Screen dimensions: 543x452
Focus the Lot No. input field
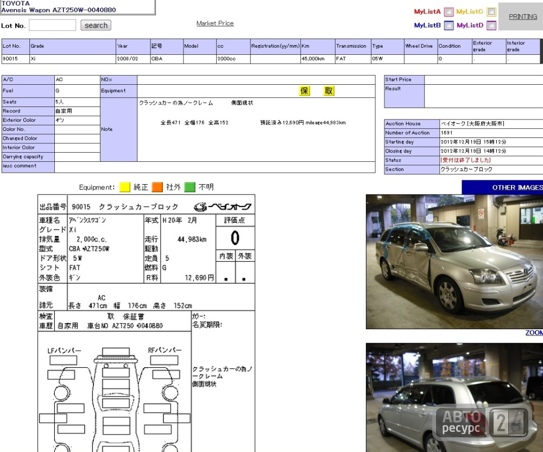(x=52, y=26)
